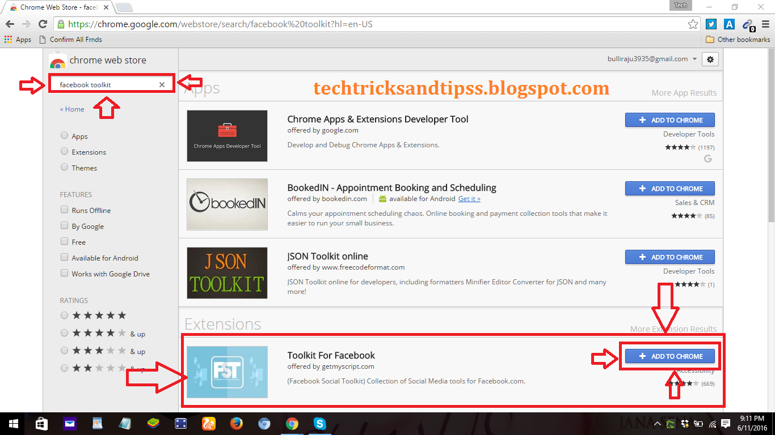Viewport: 775px width, 435px height.
Task: Select the five-star rating filter
Action: pos(64,315)
